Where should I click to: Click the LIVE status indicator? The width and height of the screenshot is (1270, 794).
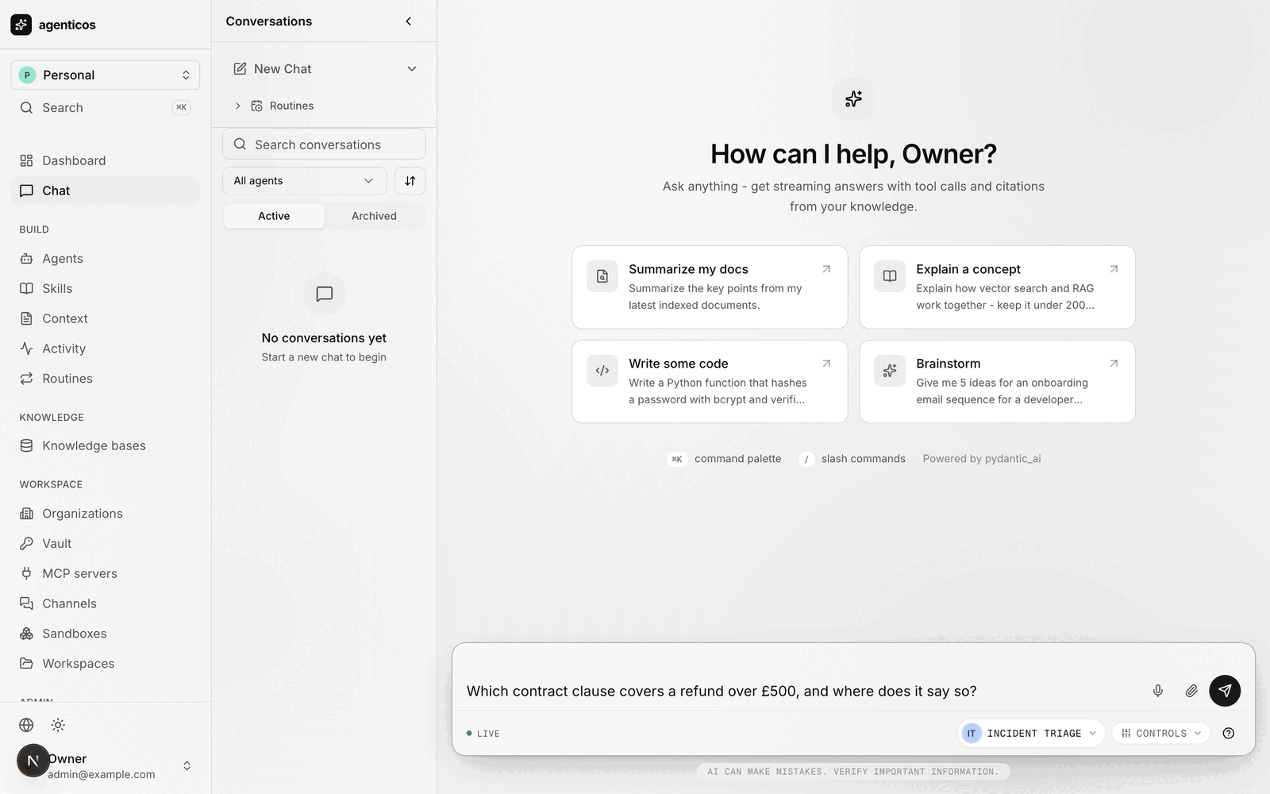(483, 734)
